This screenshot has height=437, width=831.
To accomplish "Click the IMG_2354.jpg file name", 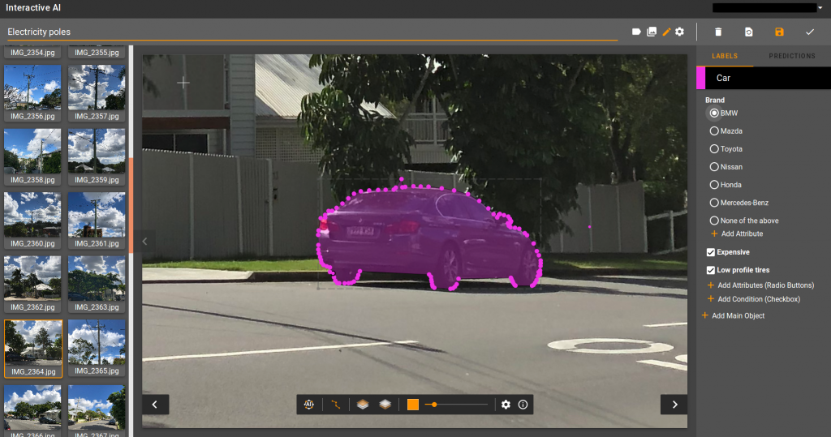I will pos(32,53).
